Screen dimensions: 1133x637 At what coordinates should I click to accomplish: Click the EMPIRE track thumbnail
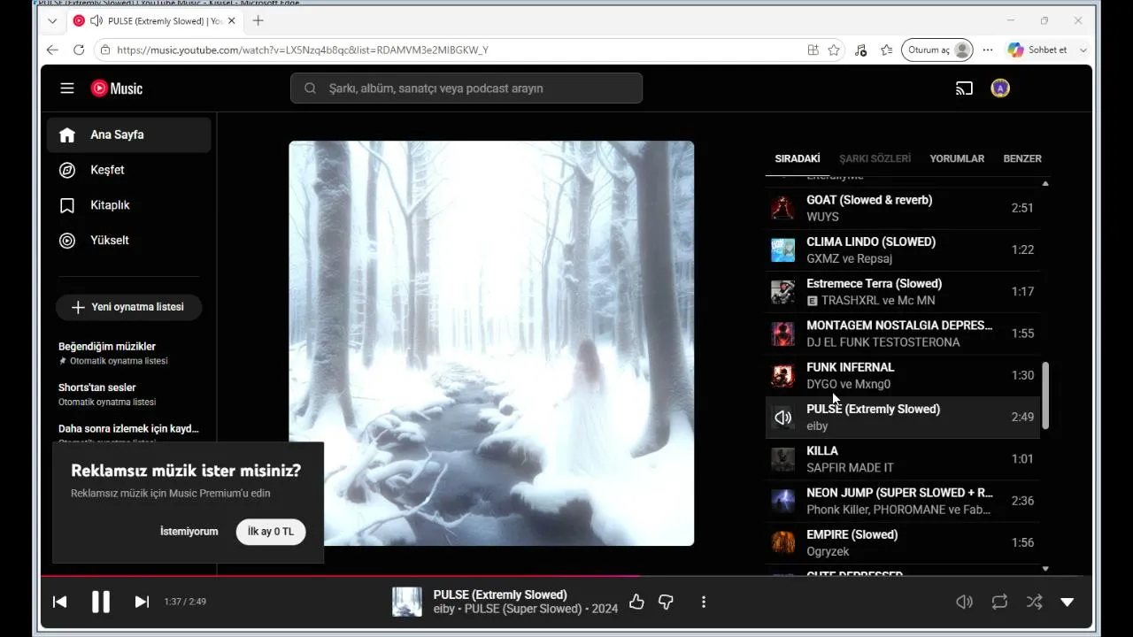point(782,543)
